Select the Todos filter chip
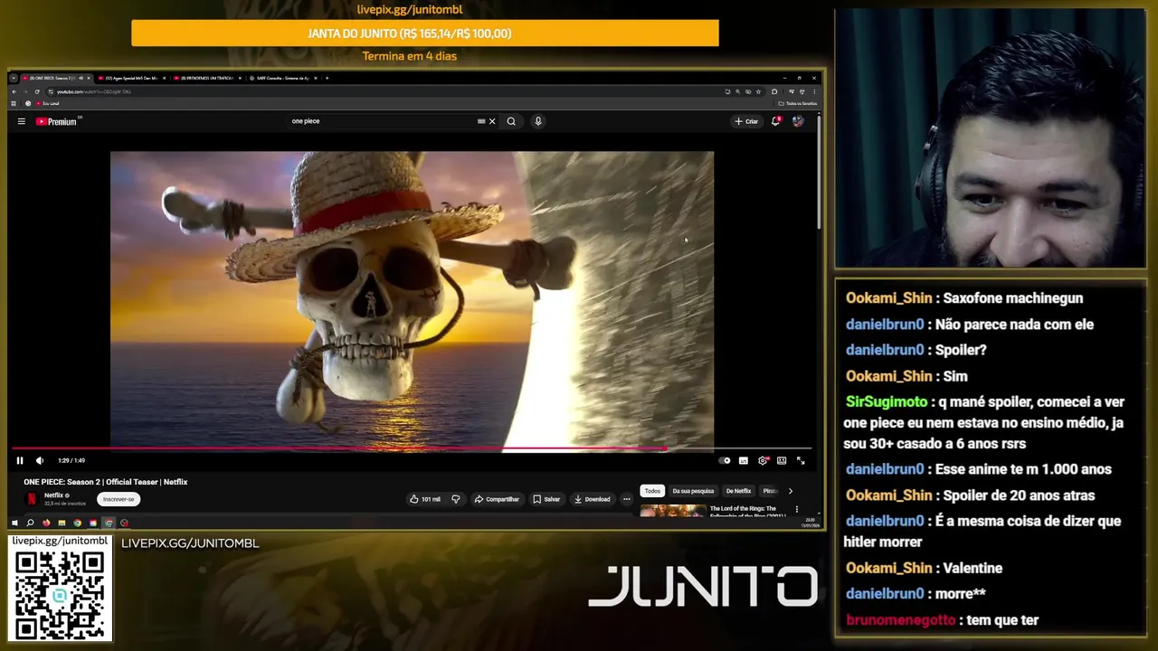Image resolution: width=1158 pixels, height=651 pixels. [x=652, y=491]
